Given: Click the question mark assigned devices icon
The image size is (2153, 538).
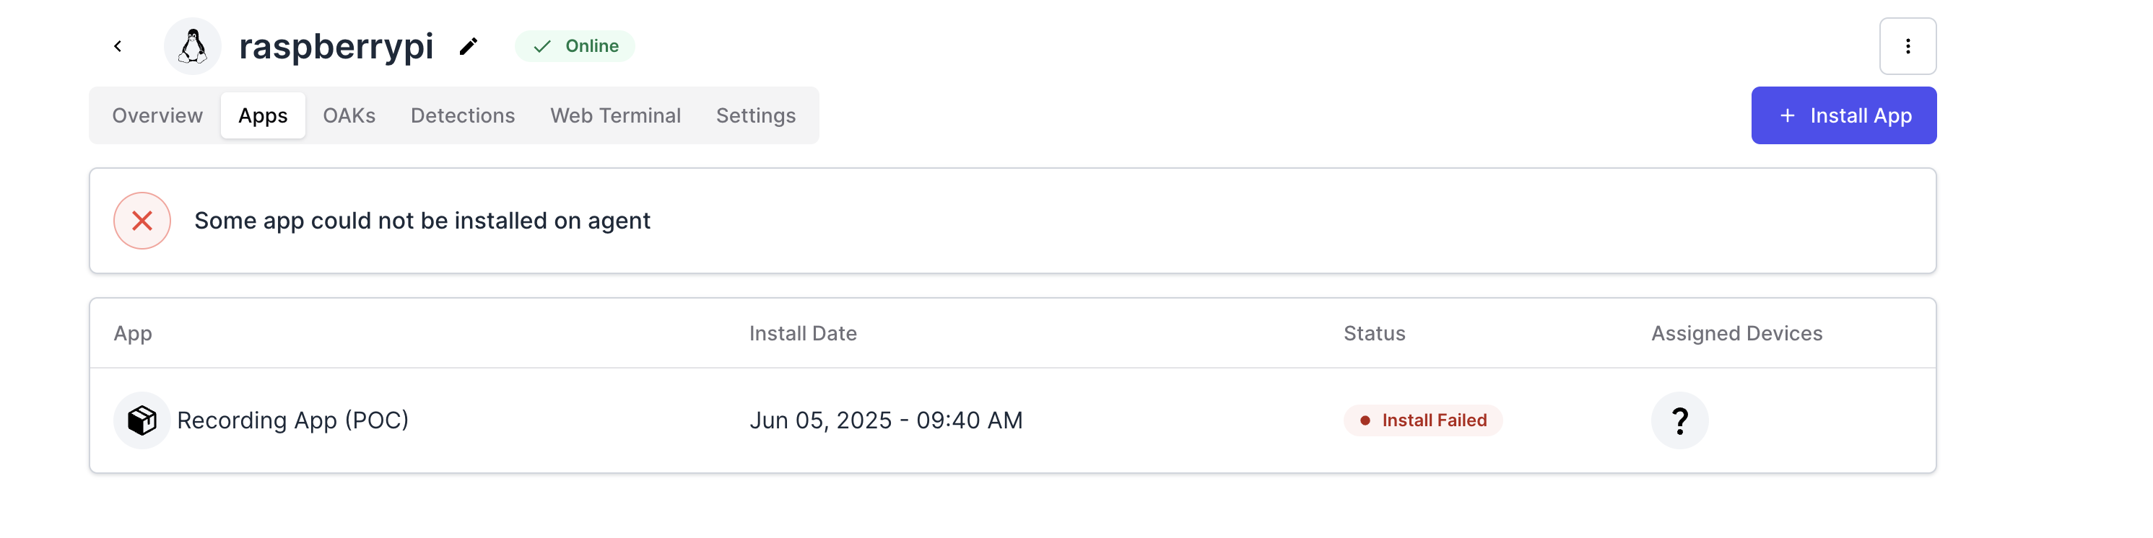Looking at the screenshot, I should pos(1679,420).
